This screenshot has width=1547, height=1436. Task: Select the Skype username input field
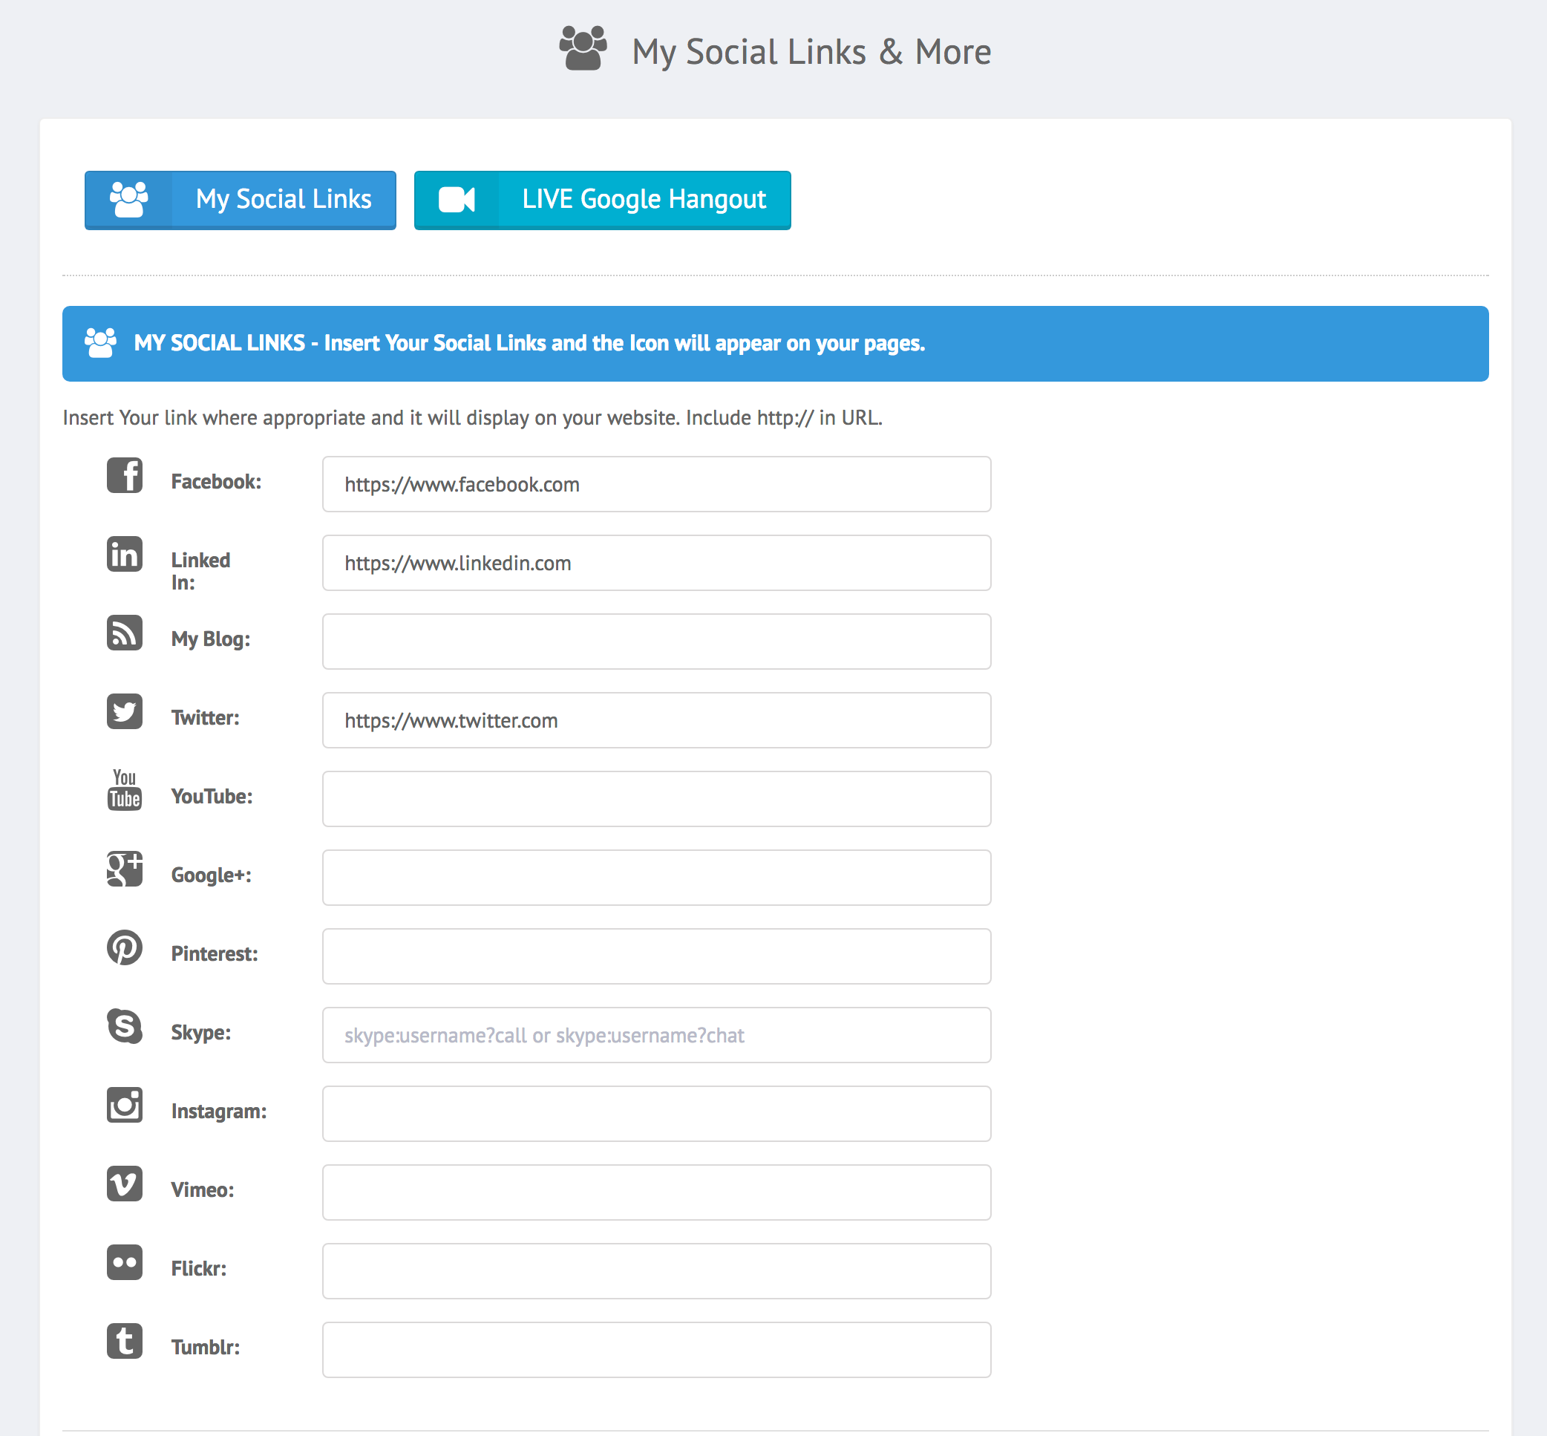[x=656, y=1035]
